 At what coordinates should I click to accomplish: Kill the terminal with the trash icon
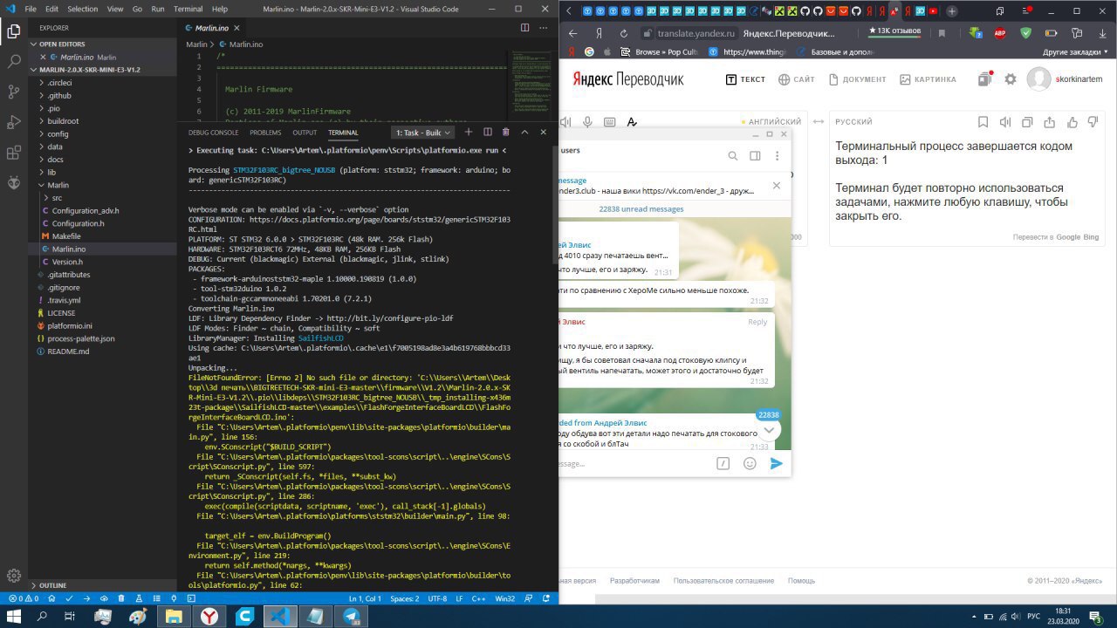506,133
